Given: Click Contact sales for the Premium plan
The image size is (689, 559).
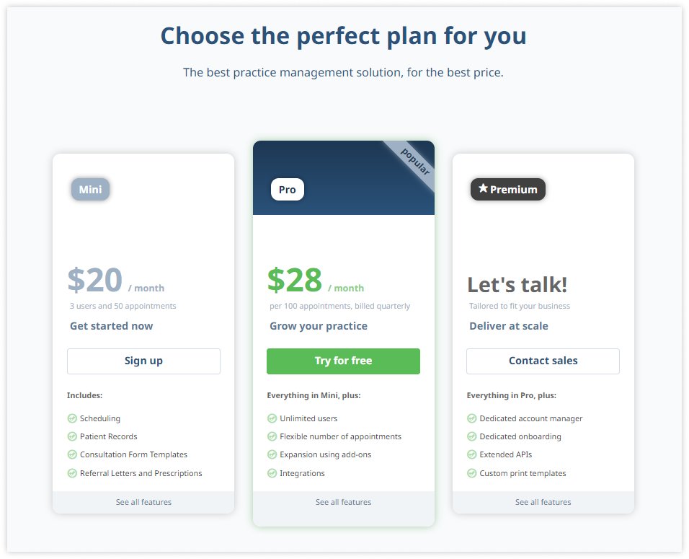Looking at the screenshot, I should [x=543, y=361].
